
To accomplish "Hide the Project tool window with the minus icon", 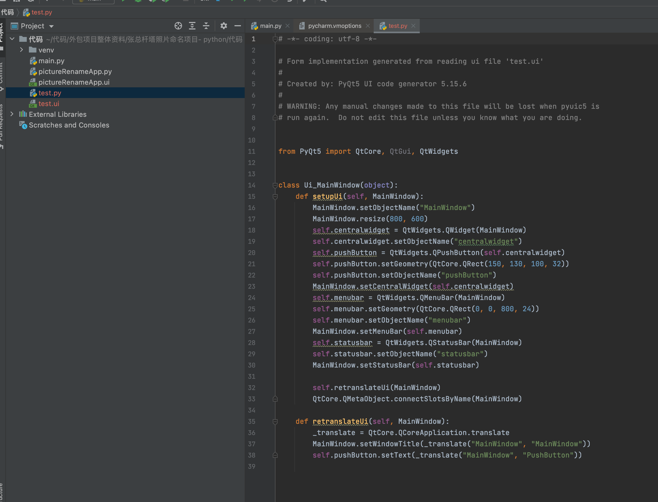I will [x=238, y=26].
